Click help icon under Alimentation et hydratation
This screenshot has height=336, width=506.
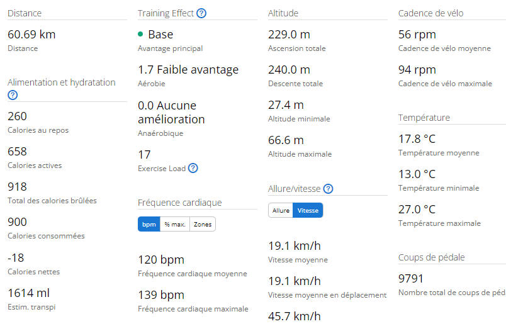[x=13, y=95]
